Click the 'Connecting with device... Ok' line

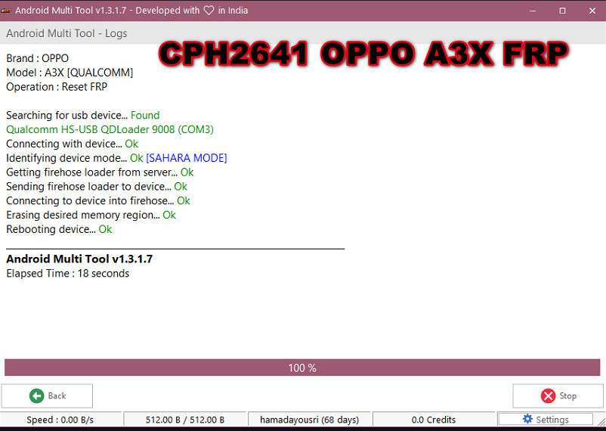pos(72,144)
